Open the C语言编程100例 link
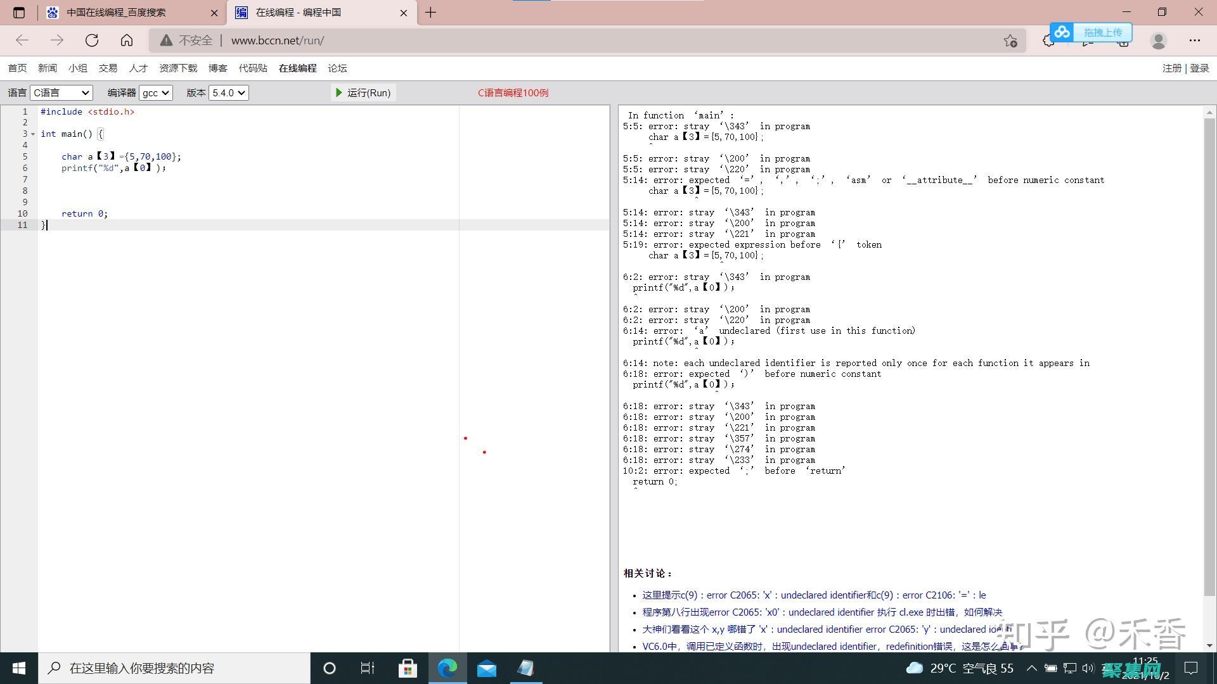1217x684 pixels. [x=513, y=93]
